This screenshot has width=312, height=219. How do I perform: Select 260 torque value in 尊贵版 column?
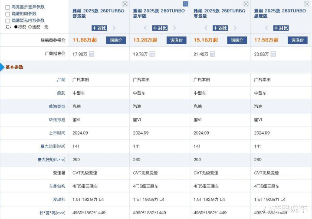197,160
